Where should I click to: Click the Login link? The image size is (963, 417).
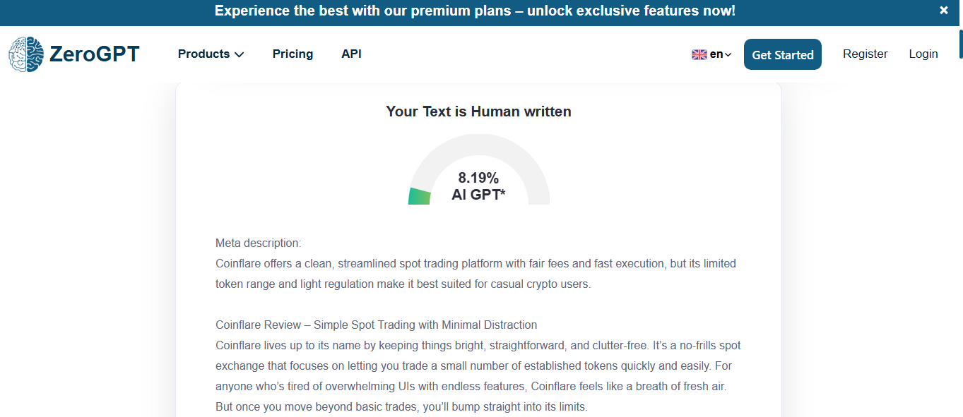point(923,54)
